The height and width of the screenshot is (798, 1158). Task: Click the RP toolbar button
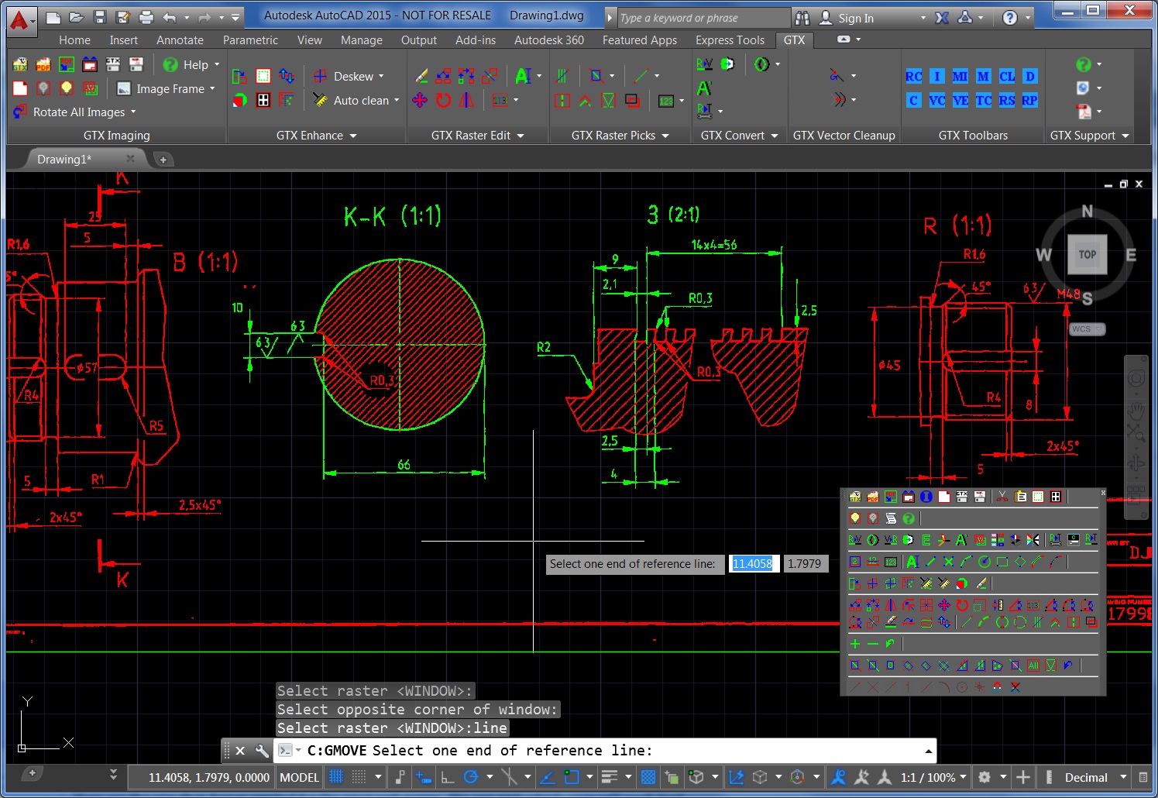click(1029, 100)
